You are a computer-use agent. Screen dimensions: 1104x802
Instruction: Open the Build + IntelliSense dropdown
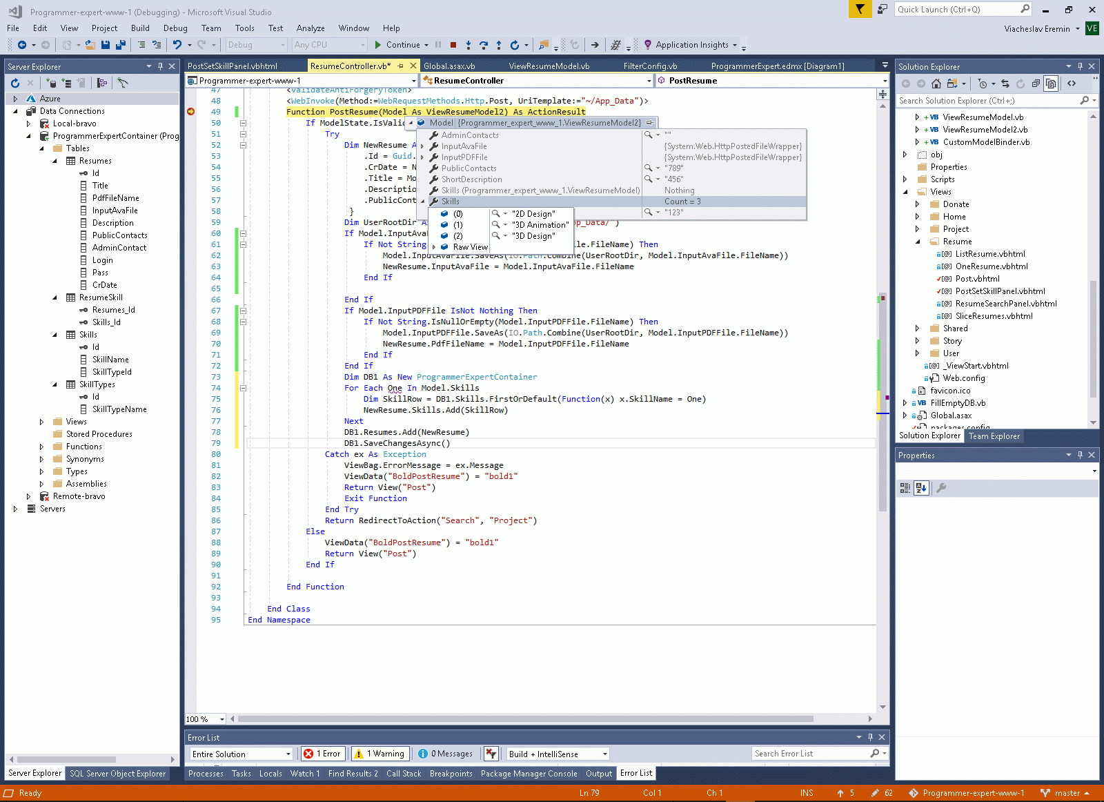[x=558, y=754]
